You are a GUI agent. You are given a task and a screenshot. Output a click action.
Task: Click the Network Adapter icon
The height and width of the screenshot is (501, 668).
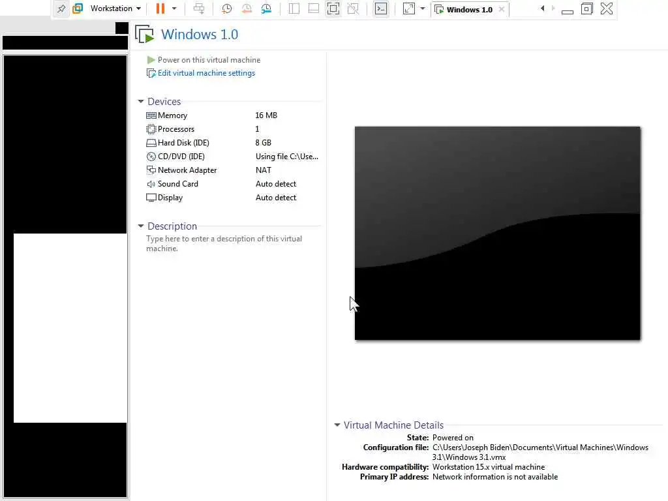tap(151, 170)
